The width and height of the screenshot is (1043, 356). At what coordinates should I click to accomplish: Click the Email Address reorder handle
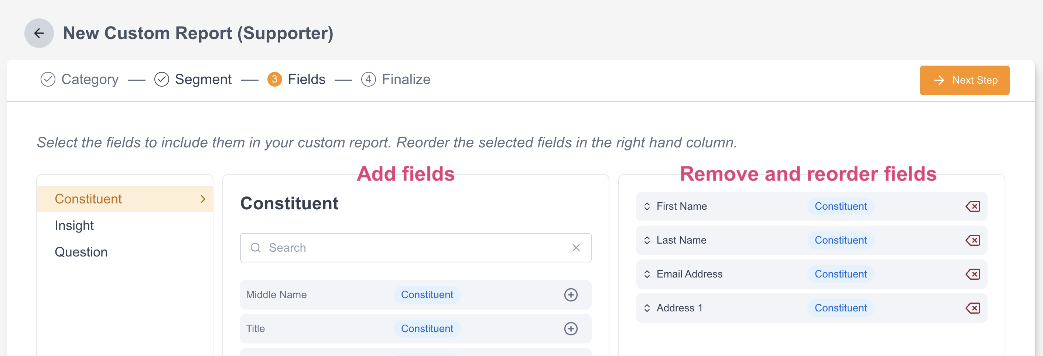coord(647,275)
